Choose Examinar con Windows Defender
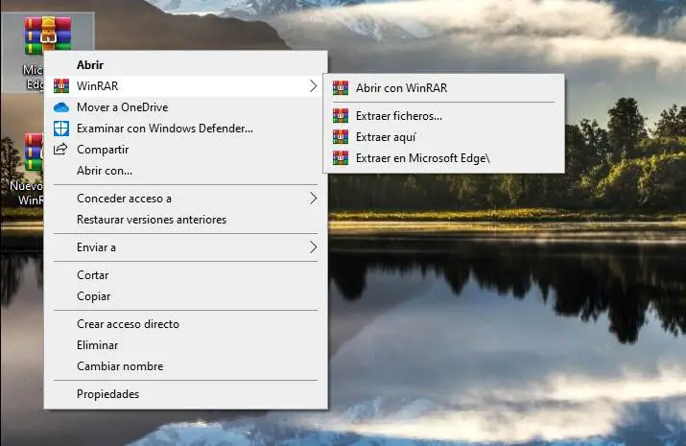Image resolution: width=686 pixels, height=446 pixels. (x=186, y=129)
